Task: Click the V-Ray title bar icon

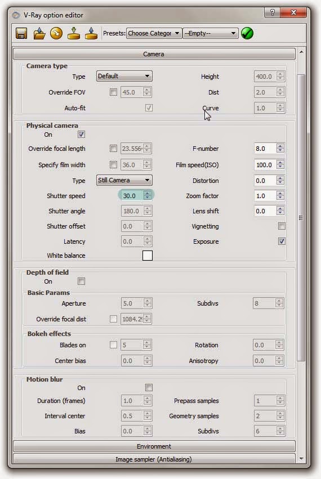Action: tap(16, 15)
